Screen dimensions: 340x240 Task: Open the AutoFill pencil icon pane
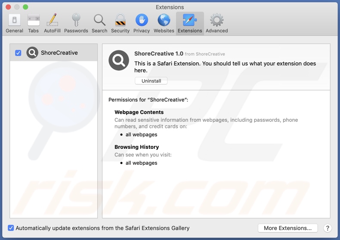click(52, 23)
